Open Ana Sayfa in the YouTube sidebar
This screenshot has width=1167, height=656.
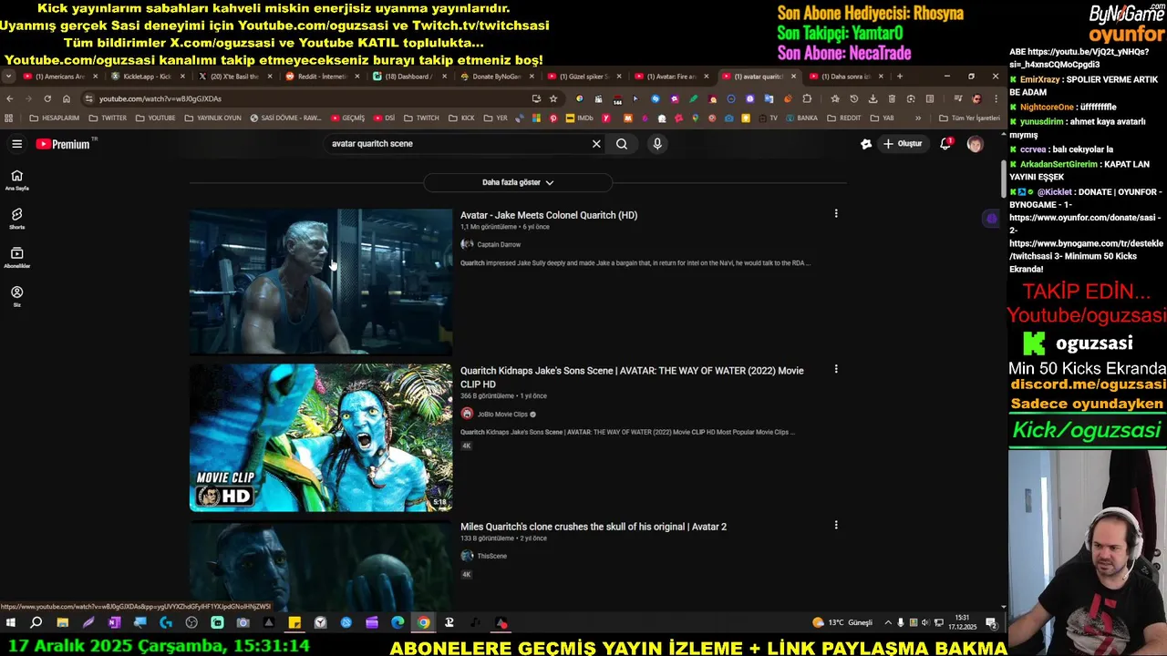tap(16, 179)
